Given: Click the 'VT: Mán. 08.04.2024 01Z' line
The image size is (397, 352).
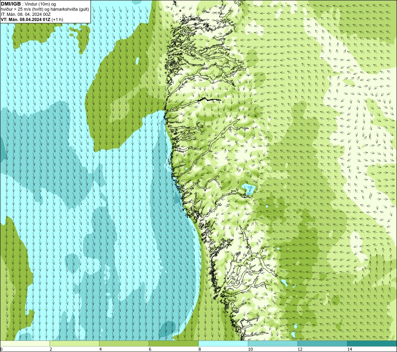Looking at the screenshot, I should point(25,19).
